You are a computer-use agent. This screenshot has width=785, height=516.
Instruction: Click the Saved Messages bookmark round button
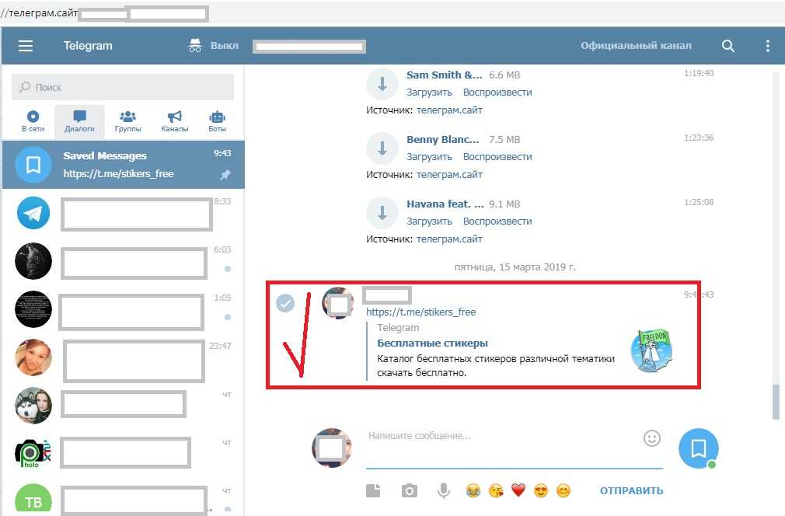699,448
